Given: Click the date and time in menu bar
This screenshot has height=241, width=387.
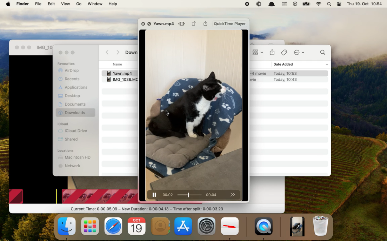Looking at the screenshot, I should pos(364,4).
